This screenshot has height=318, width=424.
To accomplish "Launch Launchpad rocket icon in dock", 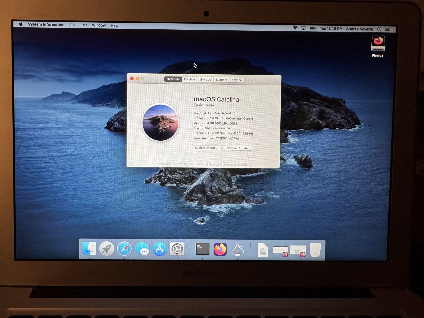I will click(x=107, y=249).
